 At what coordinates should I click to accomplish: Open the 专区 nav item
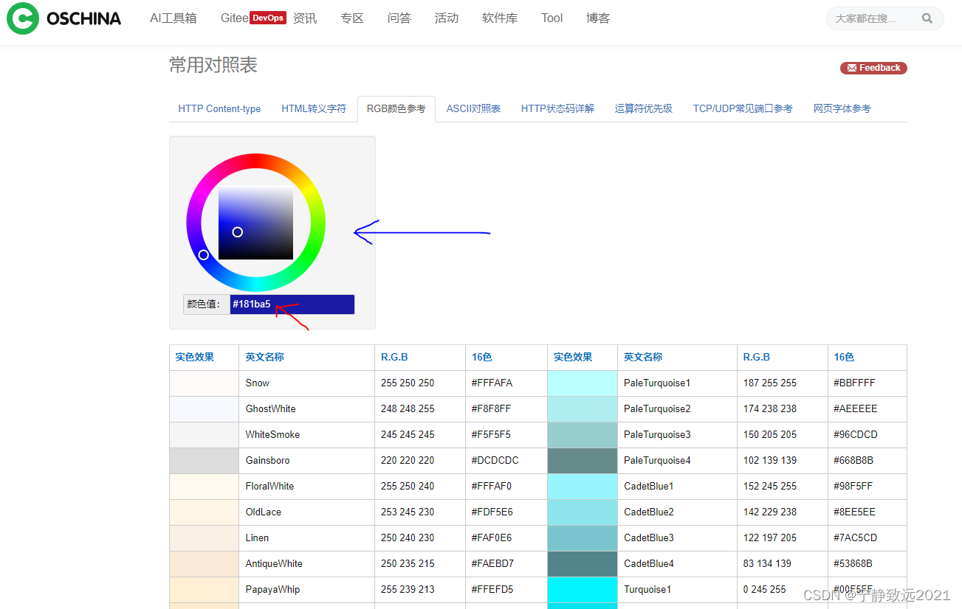[352, 18]
